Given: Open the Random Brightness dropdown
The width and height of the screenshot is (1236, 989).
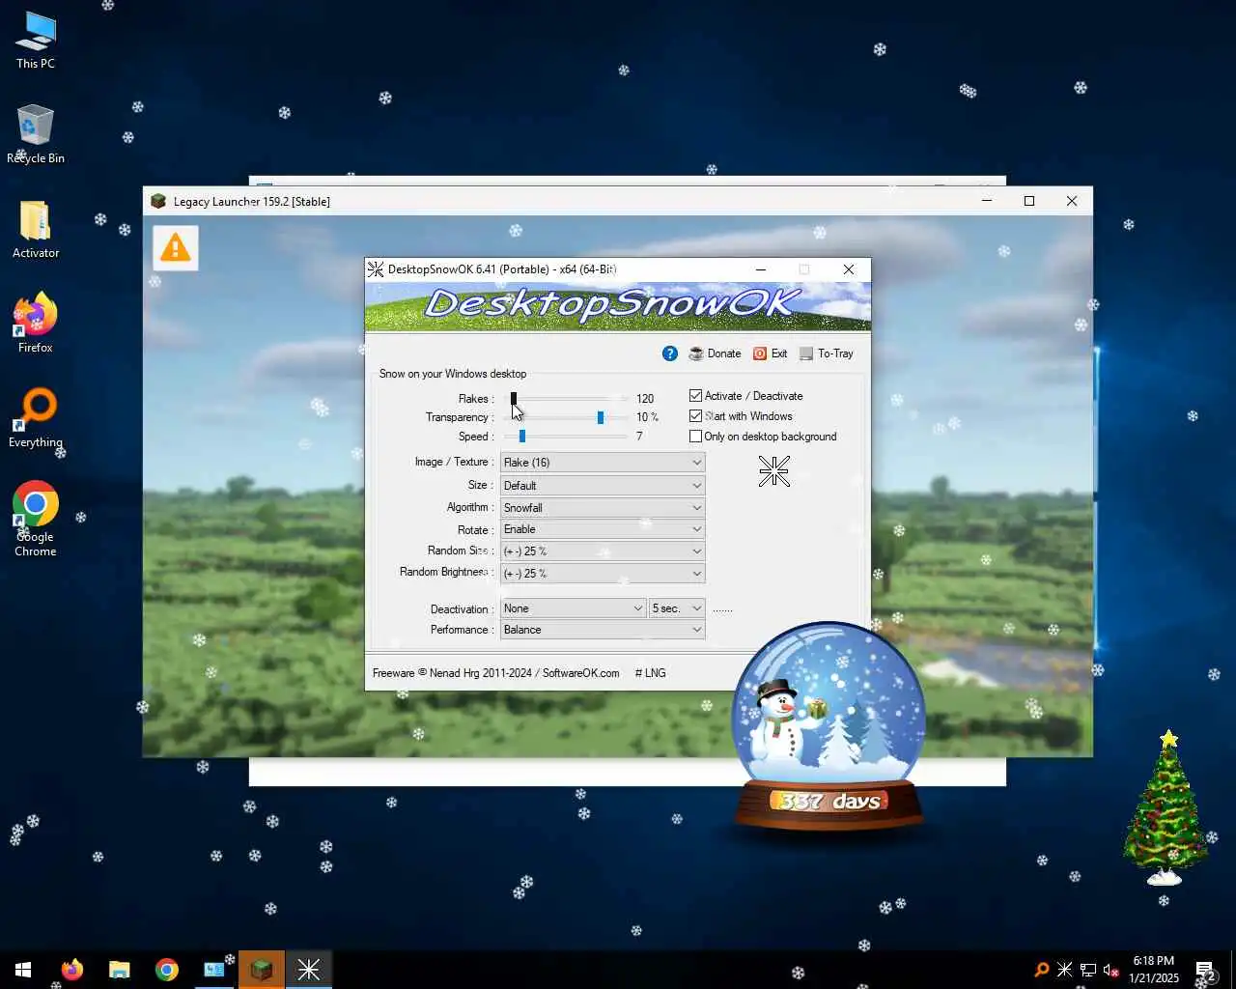Looking at the screenshot, I should coord(603,574).
